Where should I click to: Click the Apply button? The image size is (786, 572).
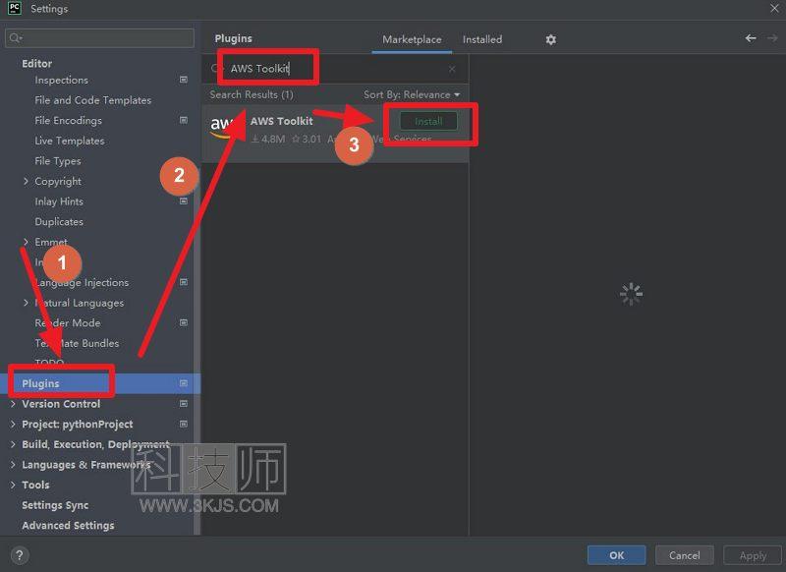[x=753, y=555]
